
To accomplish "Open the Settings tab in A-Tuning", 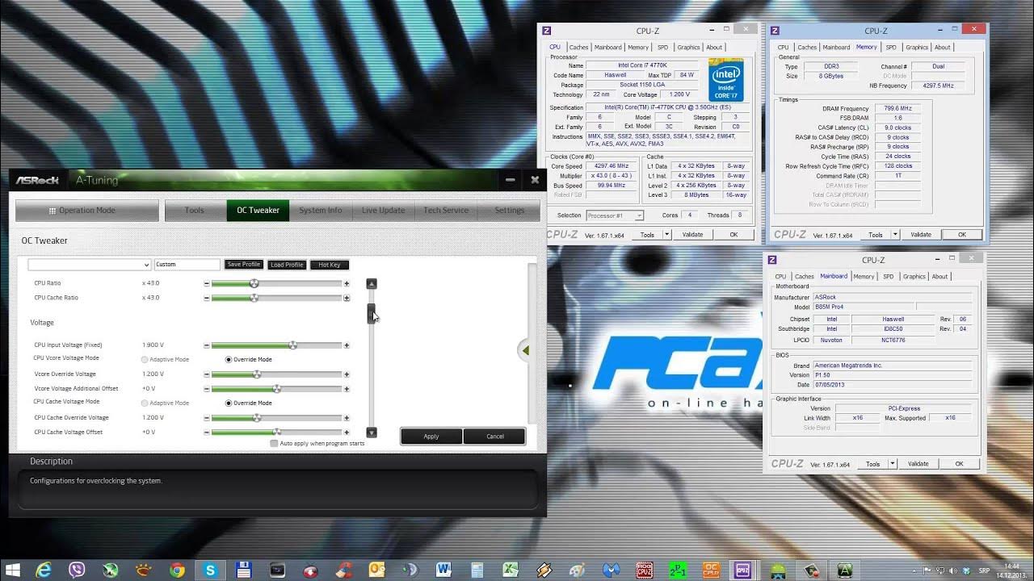I will pos(509,211).
